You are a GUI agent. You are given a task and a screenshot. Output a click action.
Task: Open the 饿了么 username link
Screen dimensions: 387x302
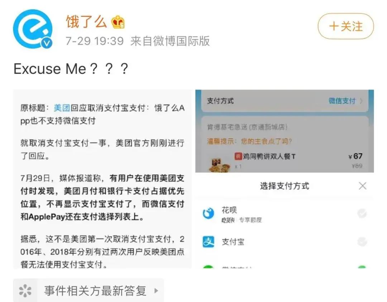pyautogui.click(x=86, y=22)
